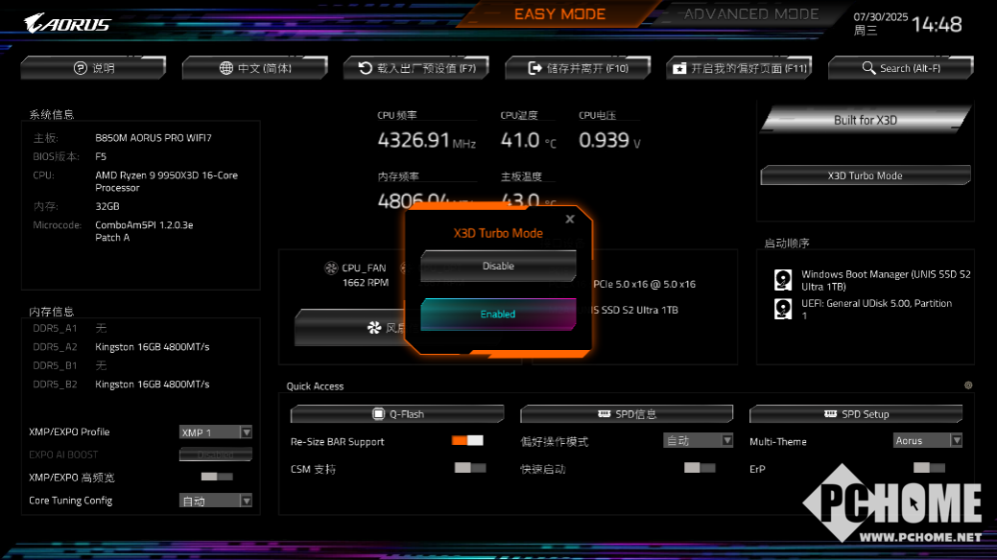Click the help question mark icon
Viewport: 997px width, 560px height.
[81, 68]
